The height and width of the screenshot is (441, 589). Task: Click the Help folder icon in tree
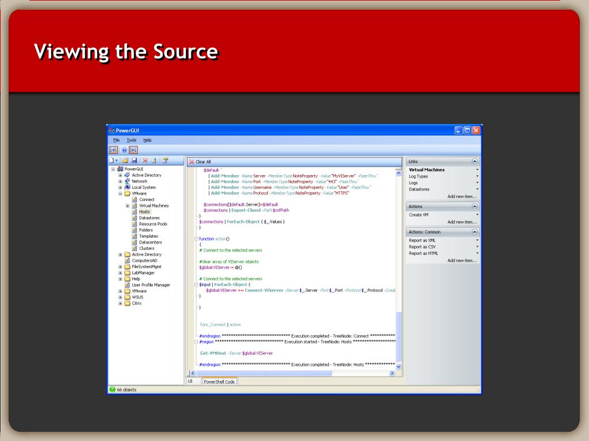pyautogui.click(x=127, y=278)
